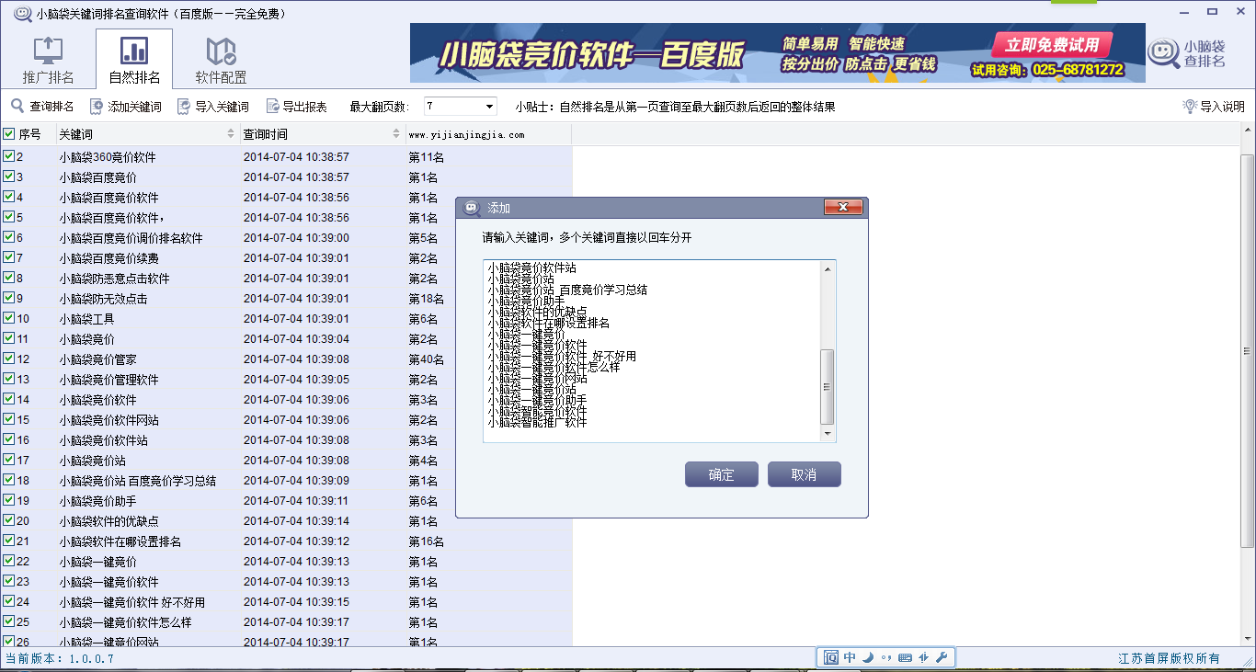This screenshot has width=1256, height=672.
Task: Click the time 2014-07-04 10:39:11
Action: (296, 501)
